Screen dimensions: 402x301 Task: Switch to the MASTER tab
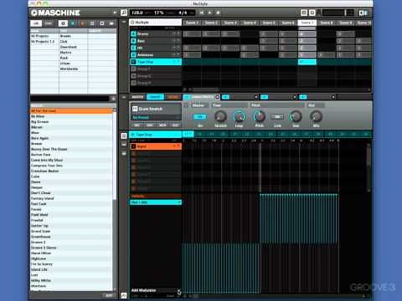[137, 97]
